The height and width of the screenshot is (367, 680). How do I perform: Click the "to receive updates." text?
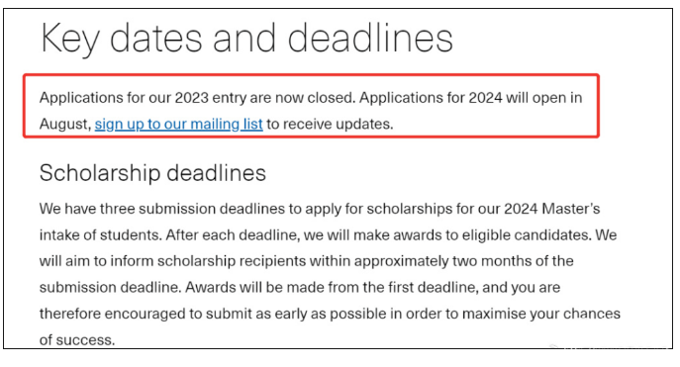tap(330, 125)
